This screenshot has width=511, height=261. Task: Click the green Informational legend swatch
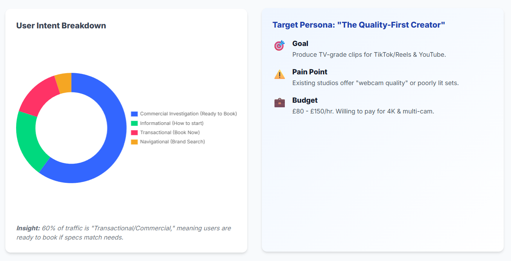(x=134, y=123)
